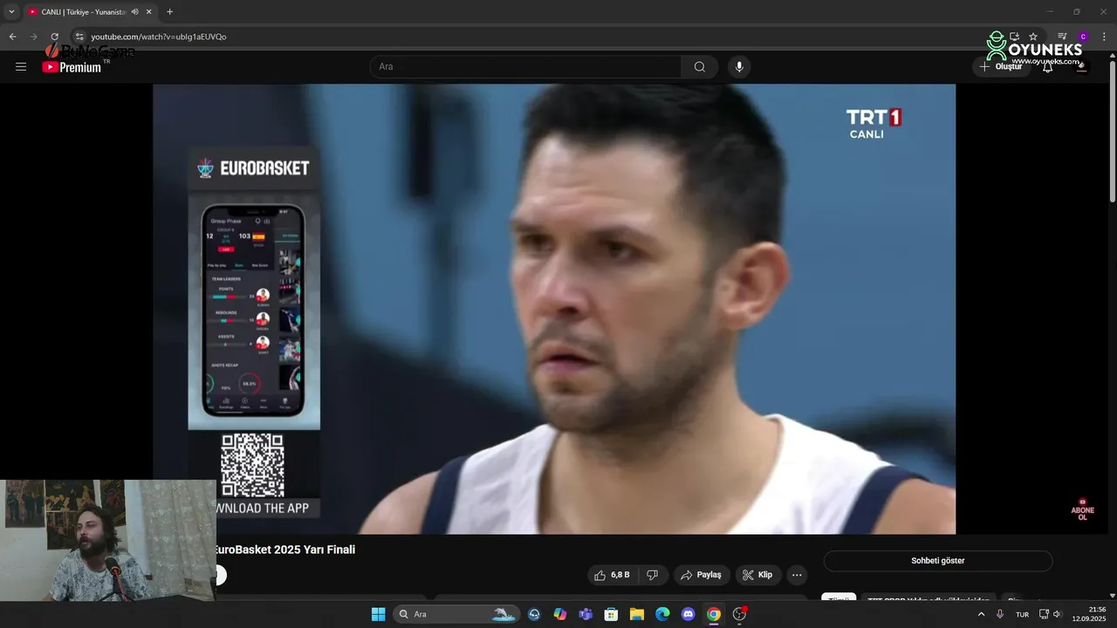Image resolution: width=1117 pixels, height=628 pixels.
Task: Open clock and date 21:56 panel
Action: (1091, 614)
